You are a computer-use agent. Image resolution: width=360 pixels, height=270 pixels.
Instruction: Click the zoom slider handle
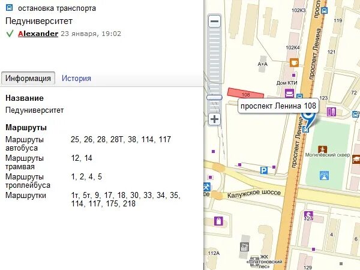click(x=214, y=98)
